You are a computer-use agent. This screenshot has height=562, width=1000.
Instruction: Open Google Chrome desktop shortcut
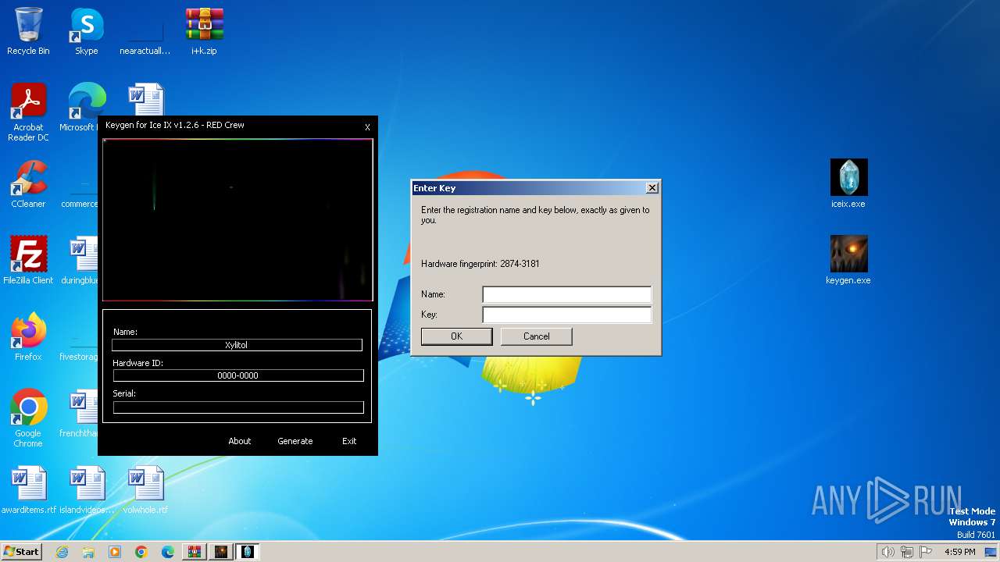(x=28, y=418)
